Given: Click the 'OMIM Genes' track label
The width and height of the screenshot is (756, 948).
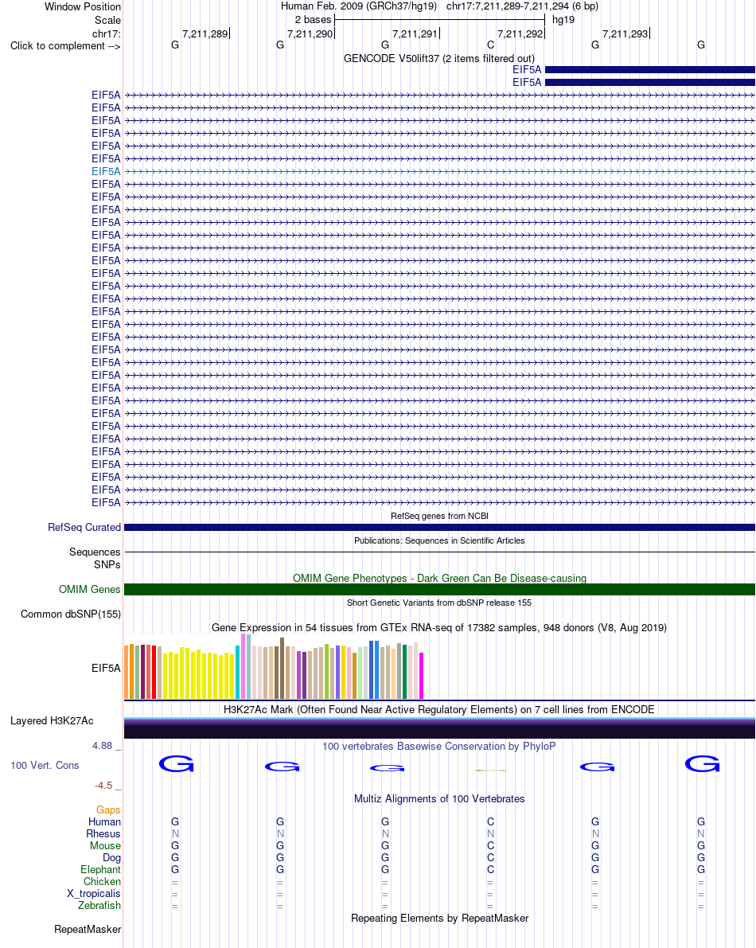Looking at the screenshot, I should click(x=89, y=590).
